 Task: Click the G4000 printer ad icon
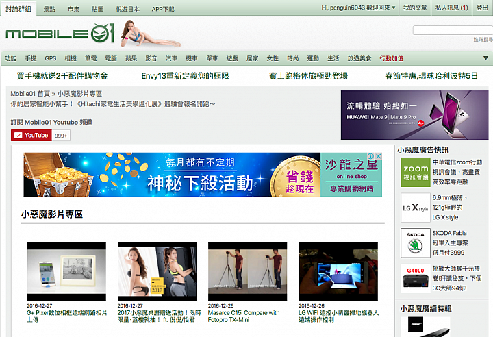(416, 279)
